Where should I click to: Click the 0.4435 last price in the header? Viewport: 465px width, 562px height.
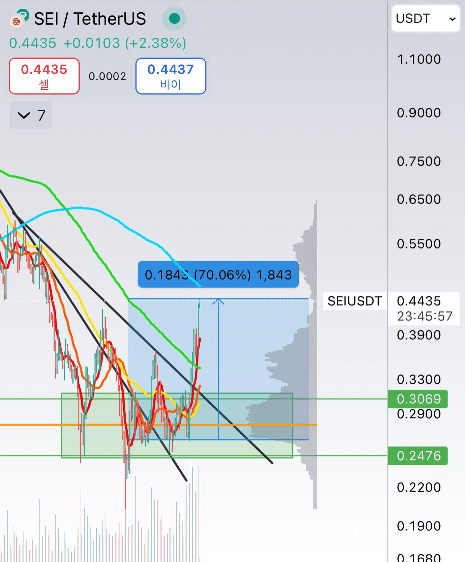point(33,43)
